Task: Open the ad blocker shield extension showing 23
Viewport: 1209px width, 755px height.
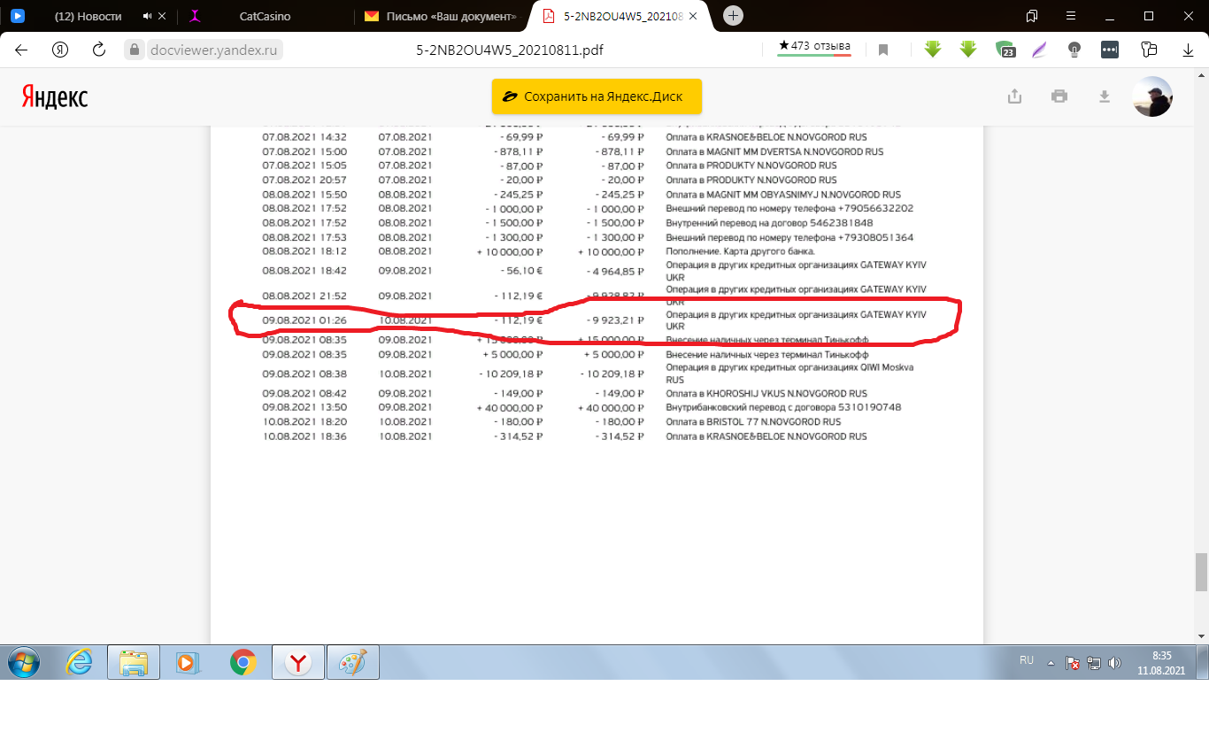Action: coord(1005,50)
